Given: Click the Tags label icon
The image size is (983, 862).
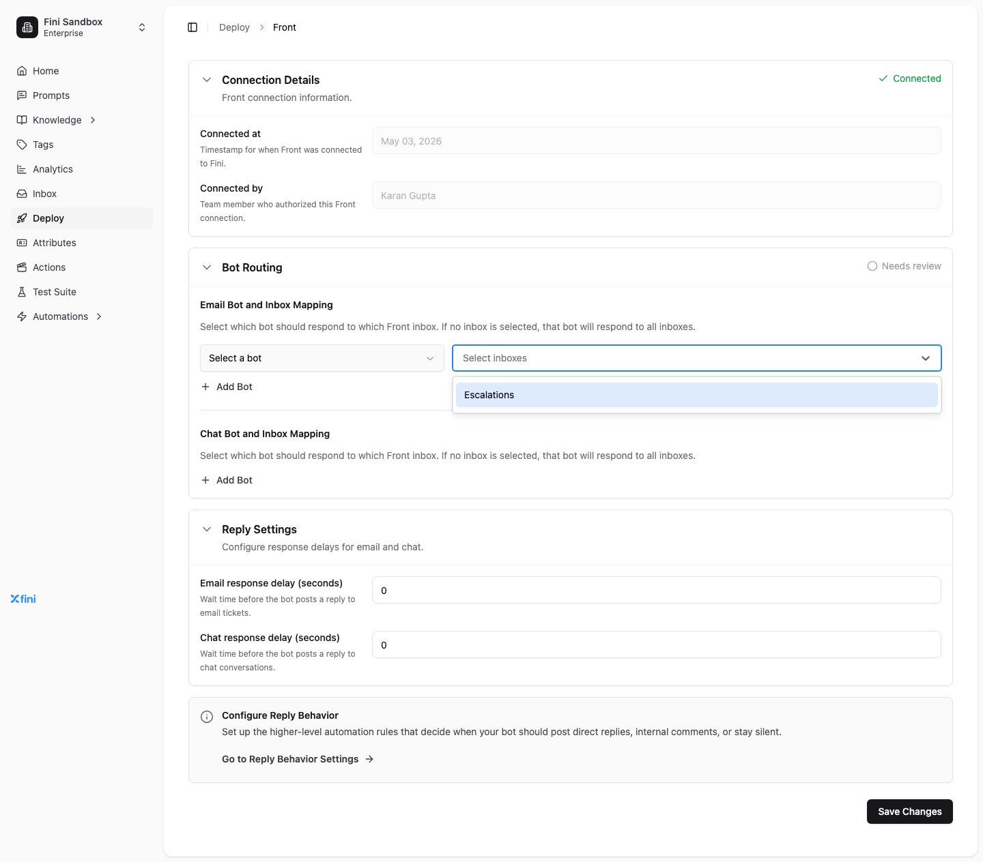Looking at the screenshot, I should (22, 145).
